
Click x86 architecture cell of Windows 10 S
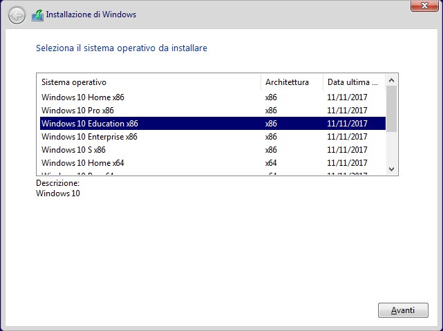click(x=271, y=150)
